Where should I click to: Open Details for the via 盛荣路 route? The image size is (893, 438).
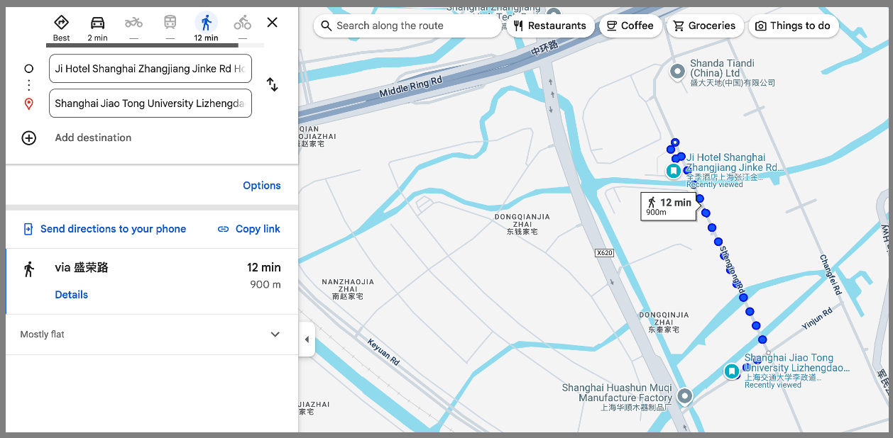click(72, 295)
